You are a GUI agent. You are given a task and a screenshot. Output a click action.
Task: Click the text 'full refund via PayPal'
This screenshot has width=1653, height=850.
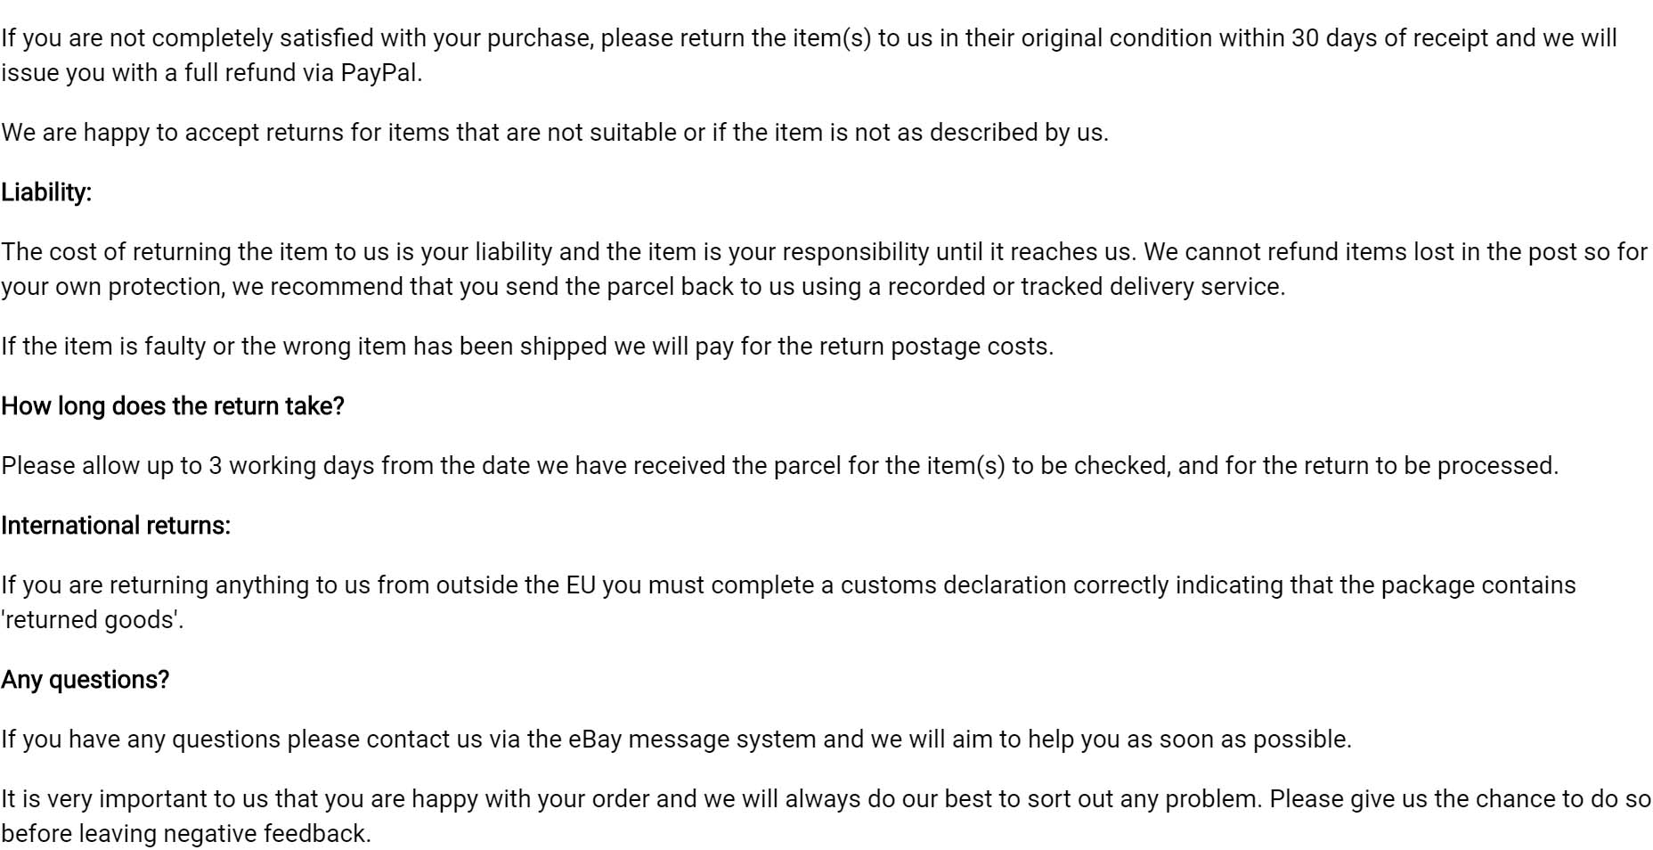[300, 73]
